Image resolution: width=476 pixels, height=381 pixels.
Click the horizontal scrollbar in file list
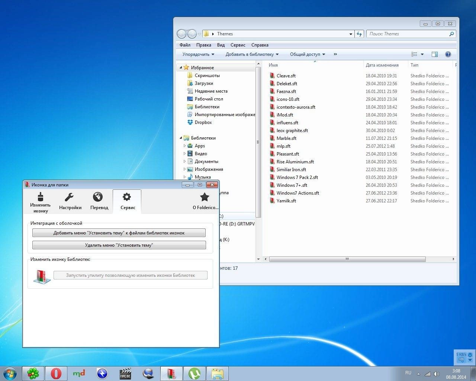point(347,259)
